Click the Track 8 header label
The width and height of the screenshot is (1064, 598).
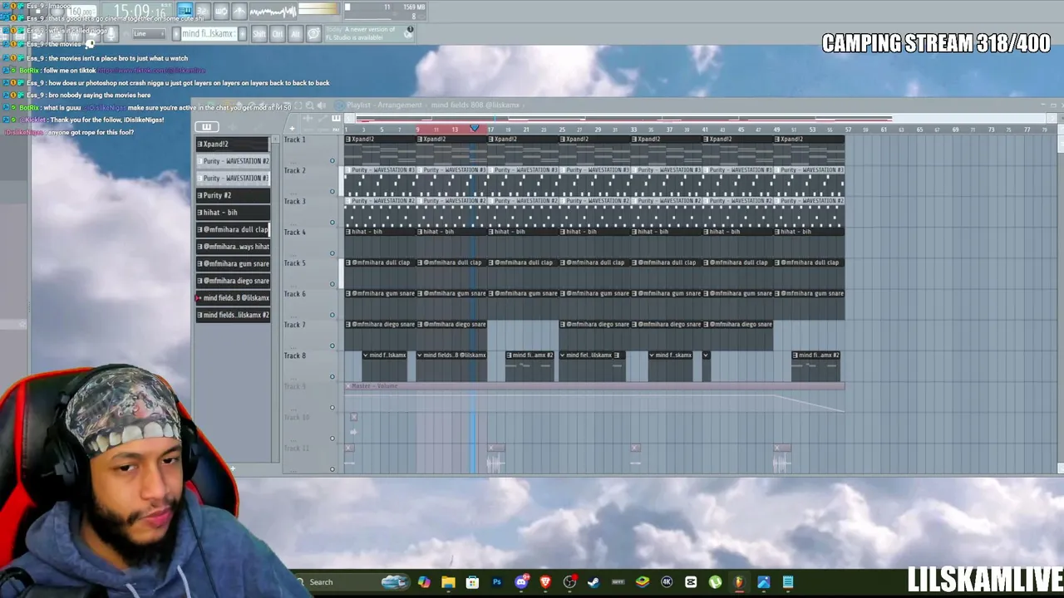point(295,355)
